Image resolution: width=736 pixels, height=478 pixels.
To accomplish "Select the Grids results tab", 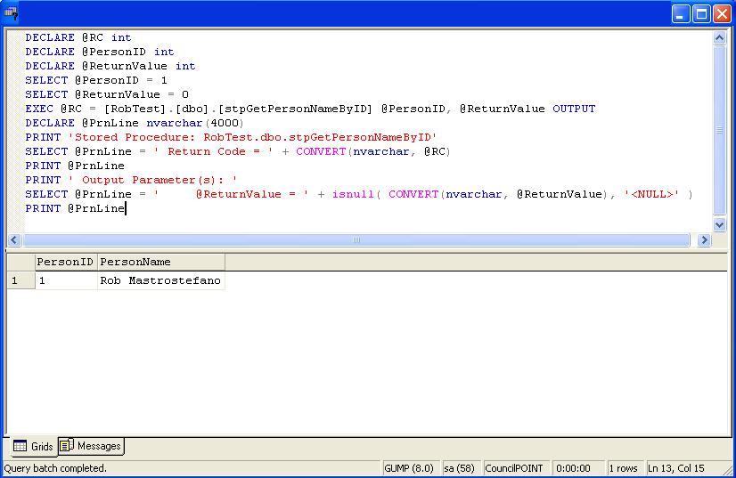I will [33, 446].
